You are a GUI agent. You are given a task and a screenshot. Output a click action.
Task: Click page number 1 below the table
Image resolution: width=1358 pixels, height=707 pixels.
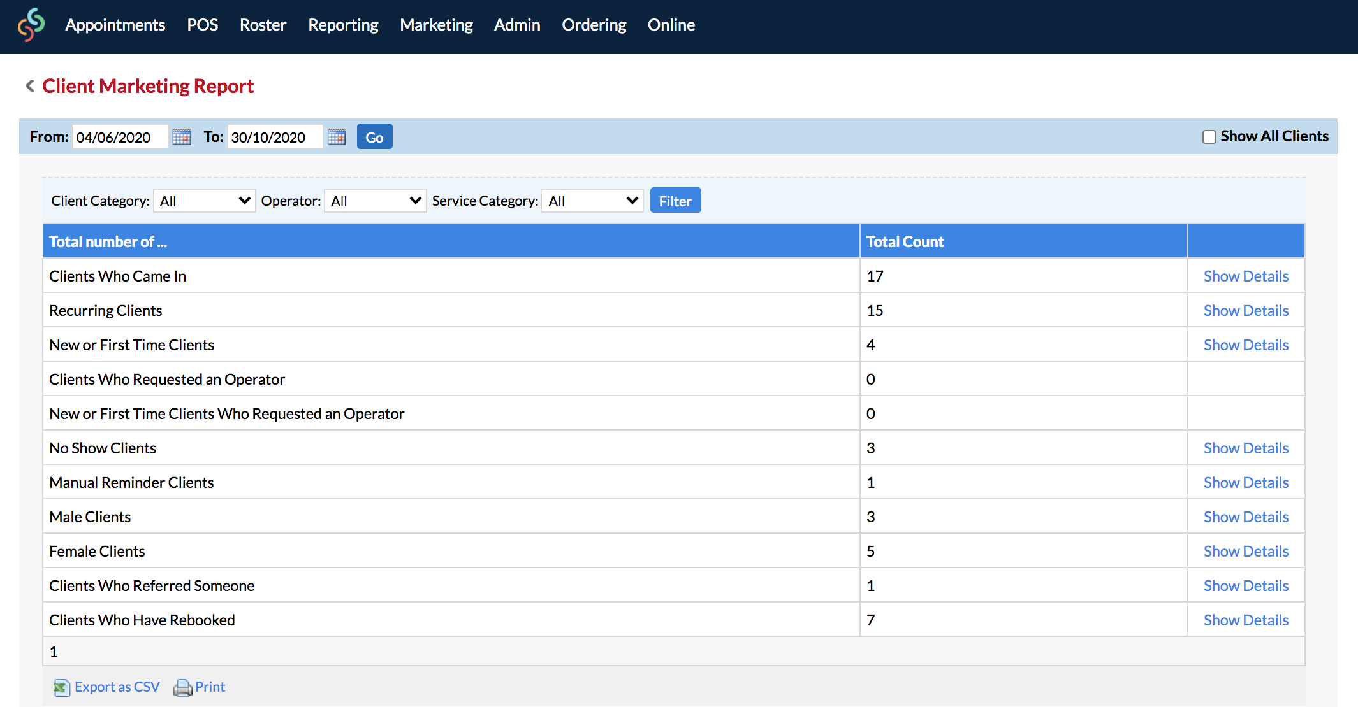coord(54,652)
